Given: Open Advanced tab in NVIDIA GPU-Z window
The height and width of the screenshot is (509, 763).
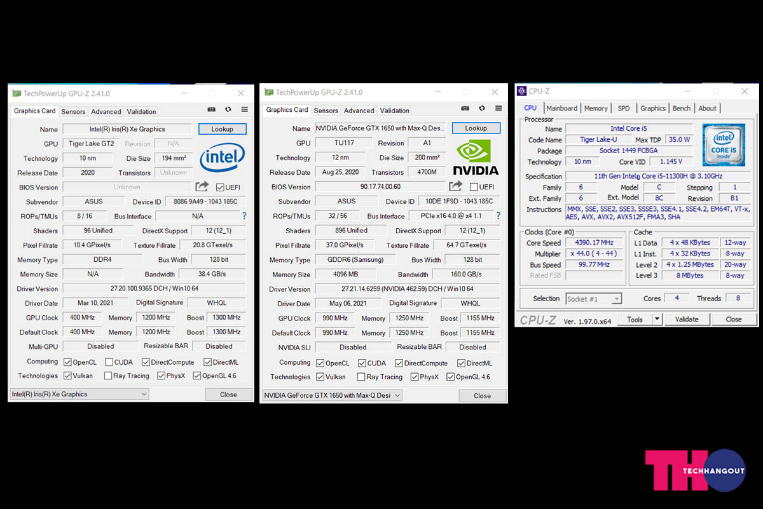Looking at the screenshot, I should coord(359,111).
